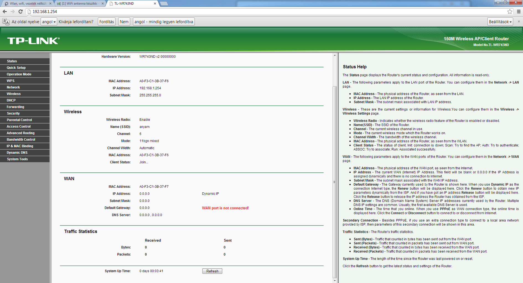Open the angol language dropdown
This screenshot has width=523, height=283.
[49, 22]
